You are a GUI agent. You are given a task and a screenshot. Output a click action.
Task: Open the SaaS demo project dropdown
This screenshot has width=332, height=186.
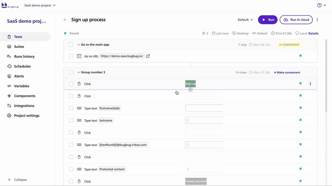40,5
